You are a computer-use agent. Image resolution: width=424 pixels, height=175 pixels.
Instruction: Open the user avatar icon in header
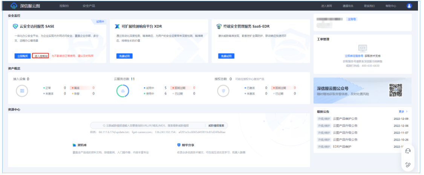pyautogui.click(x=409, y=6)
